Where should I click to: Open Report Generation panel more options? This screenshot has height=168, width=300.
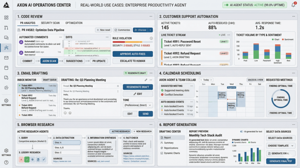294,125
